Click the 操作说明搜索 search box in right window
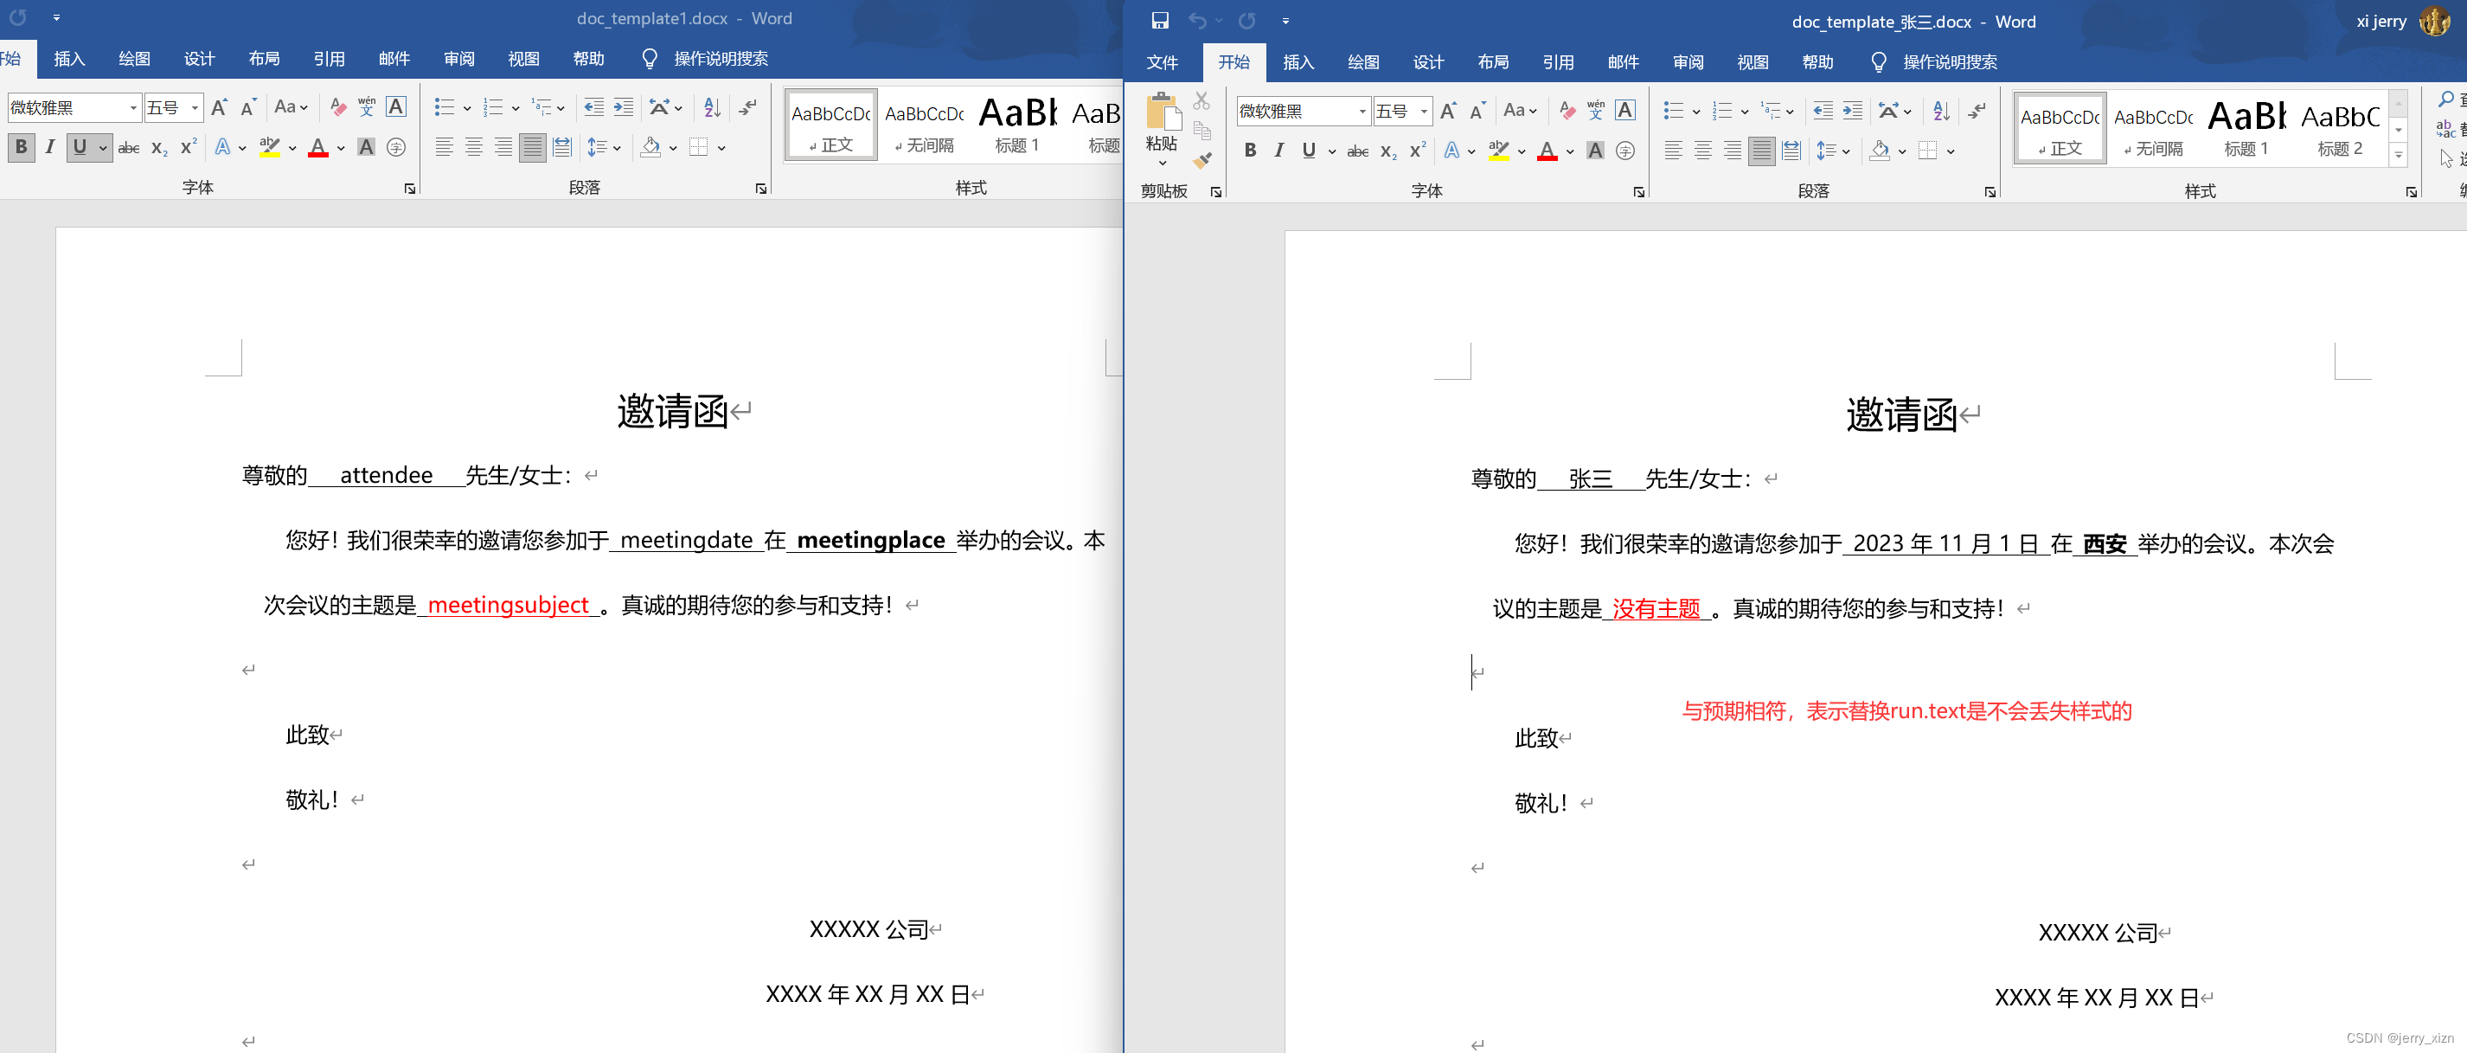2467x1053 pixels. [x=1948, y=62]
